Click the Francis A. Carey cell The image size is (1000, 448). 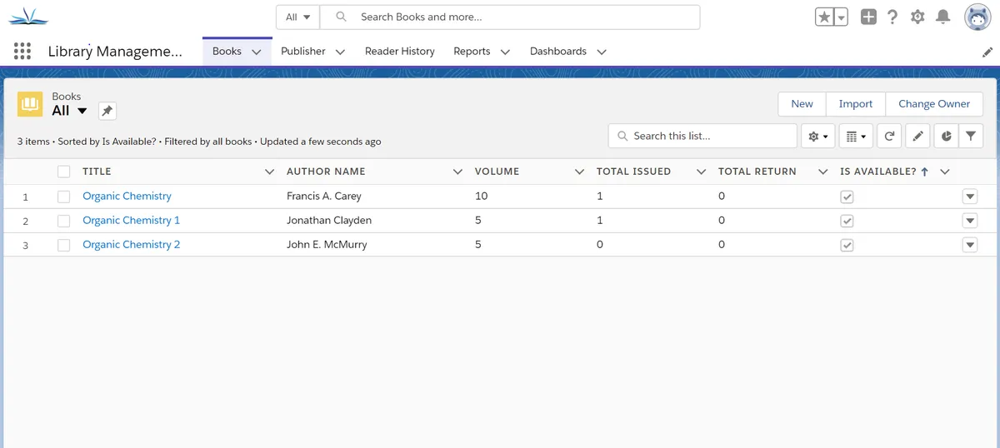(324, 197)
